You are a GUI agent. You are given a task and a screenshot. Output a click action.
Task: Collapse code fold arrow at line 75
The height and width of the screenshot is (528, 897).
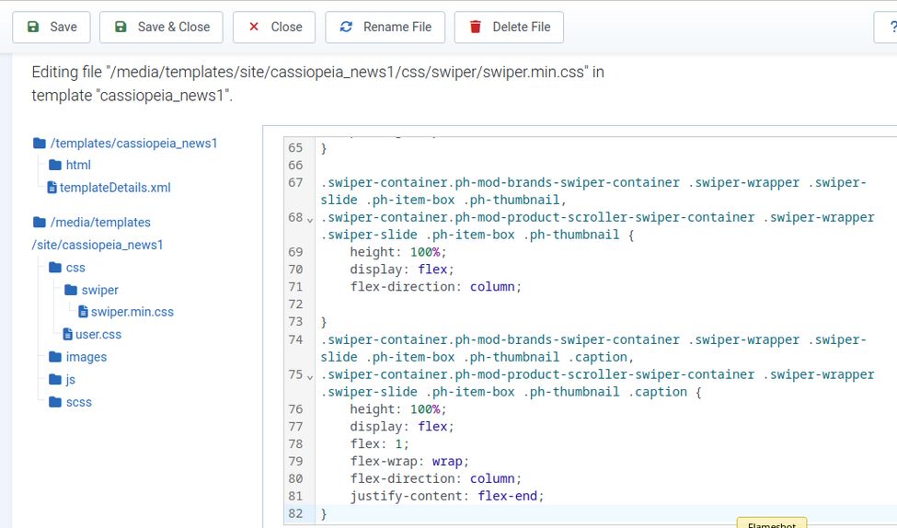tap(310, 377)
